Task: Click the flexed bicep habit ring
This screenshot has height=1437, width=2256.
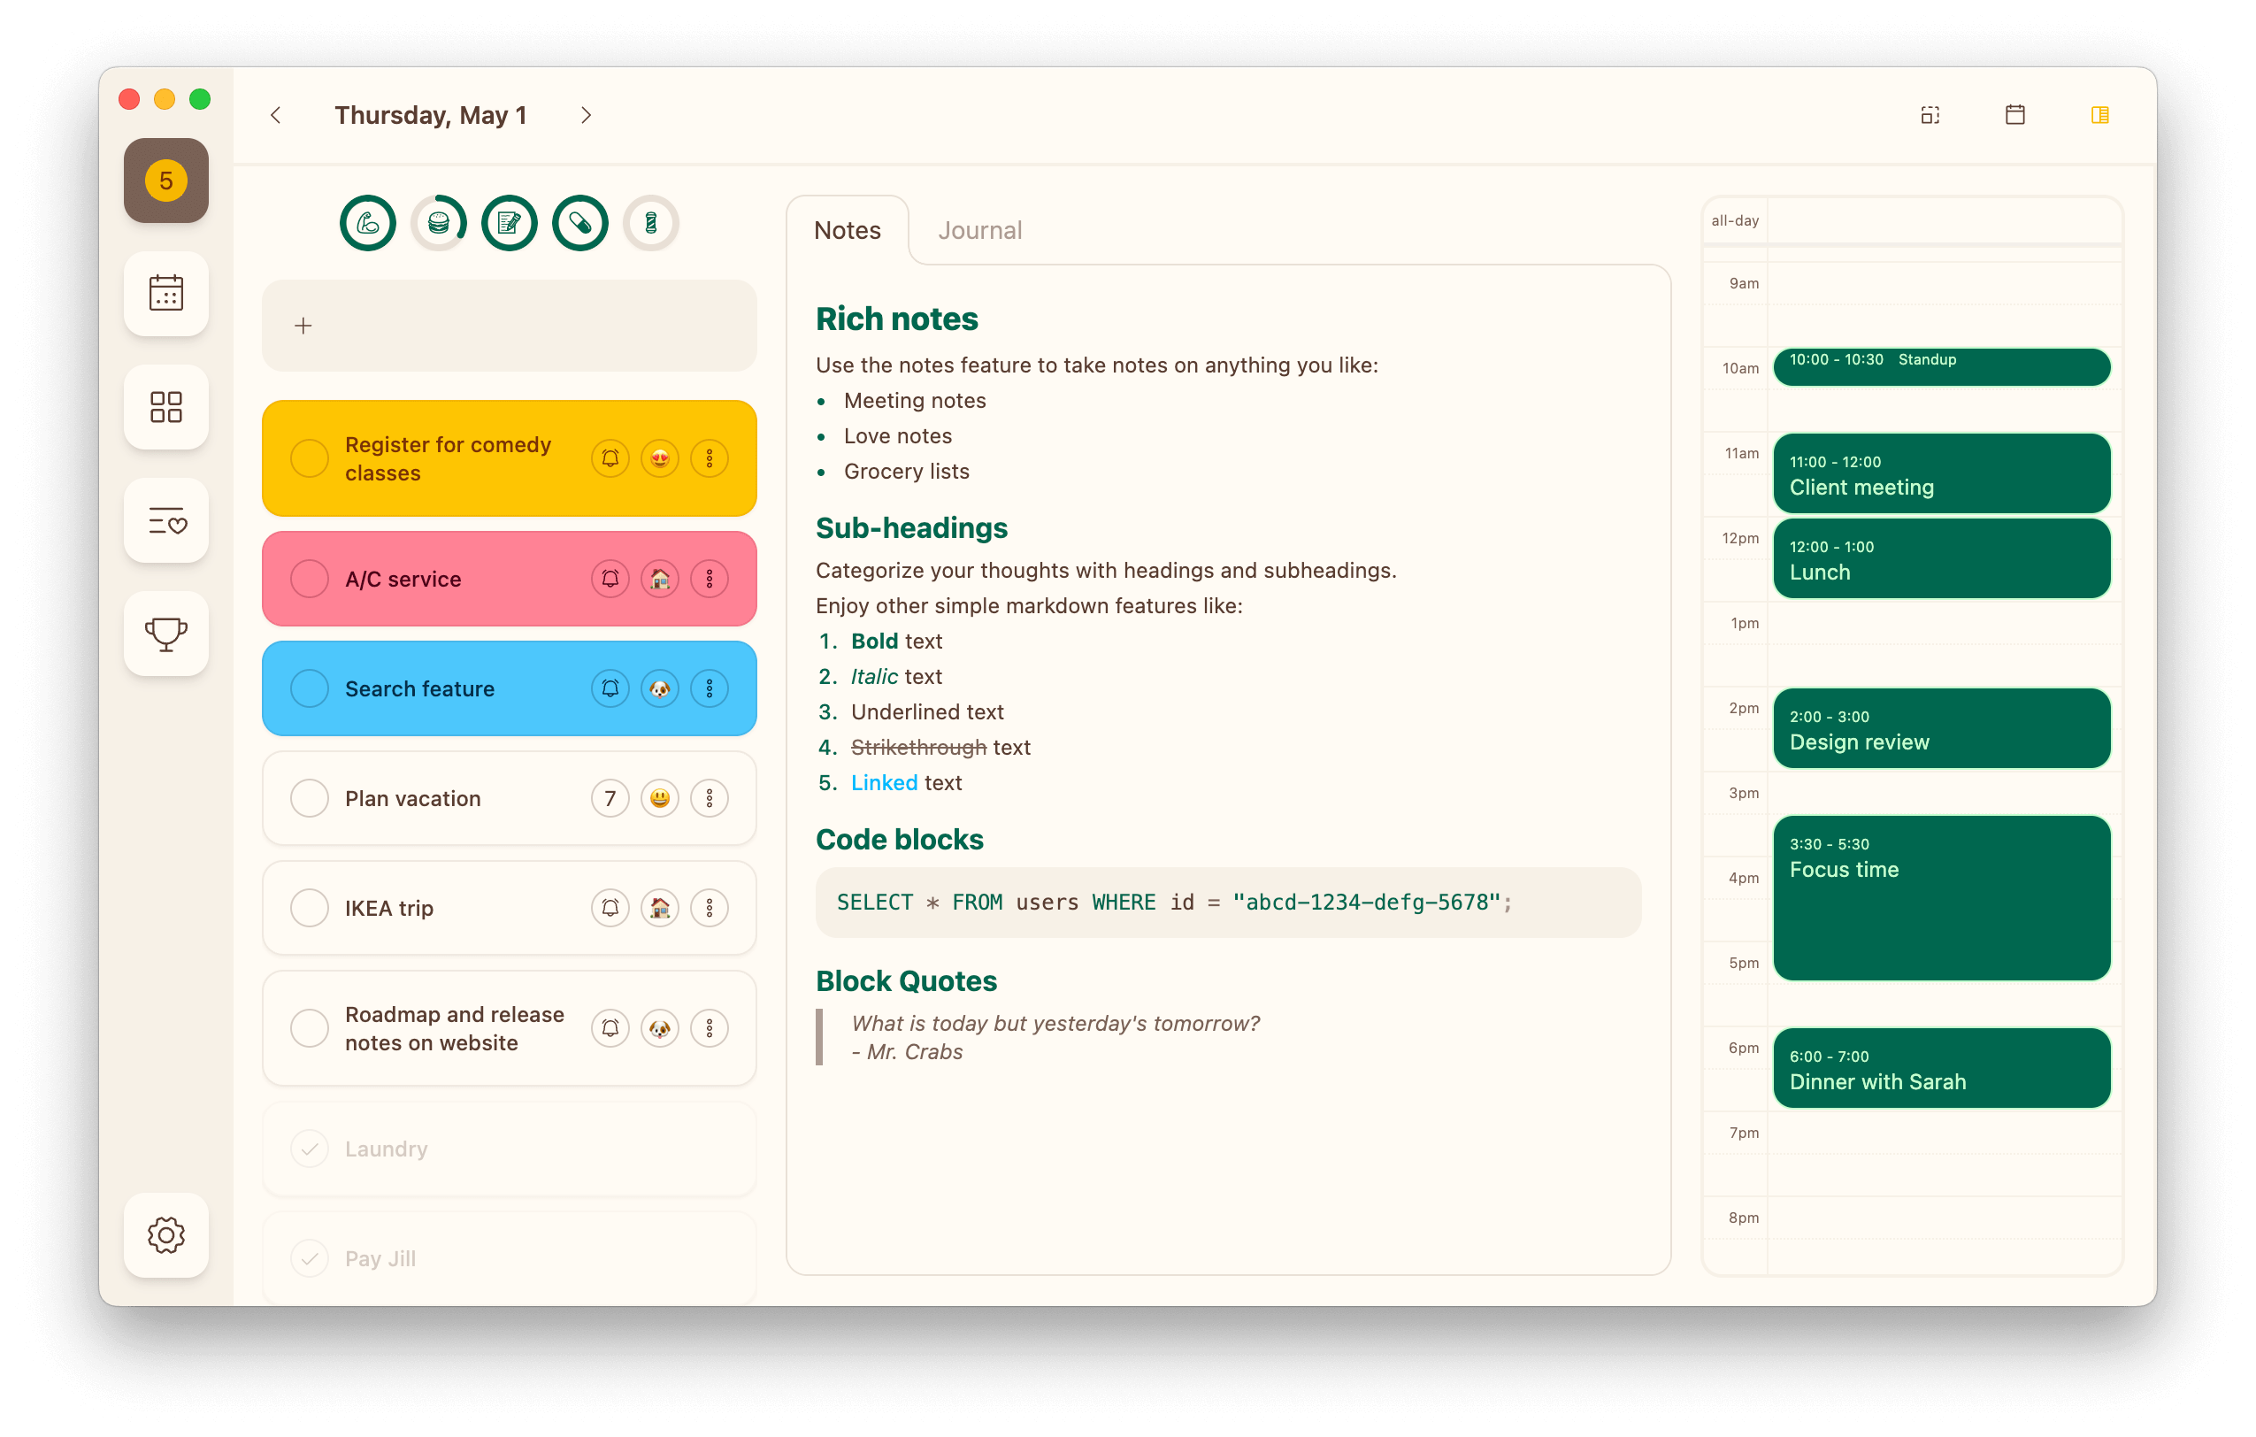Action: coord(367,223)
